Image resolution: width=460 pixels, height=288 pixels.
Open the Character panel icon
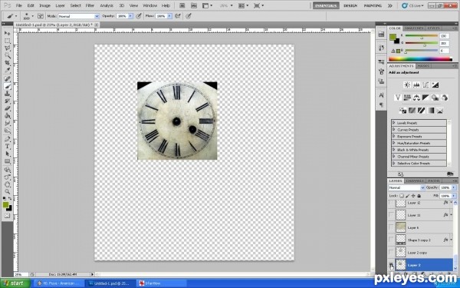pyautogui.click(x=381, y=95)
